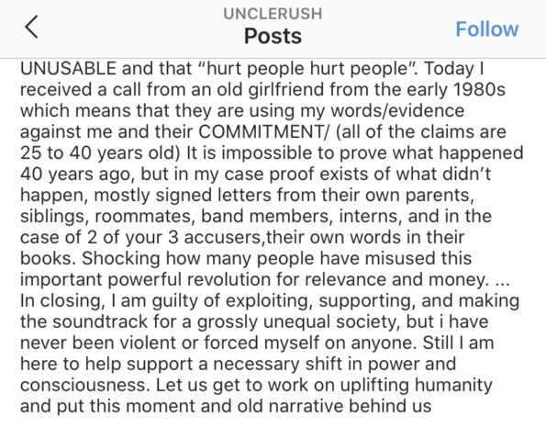Viewport: 546px width, 428px height.
Task: Tap the line about signed letters from parents
Action: pos(247,196)
